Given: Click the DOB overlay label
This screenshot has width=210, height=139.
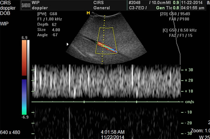Looking at the screenshot, I should [x=5, y=13].
